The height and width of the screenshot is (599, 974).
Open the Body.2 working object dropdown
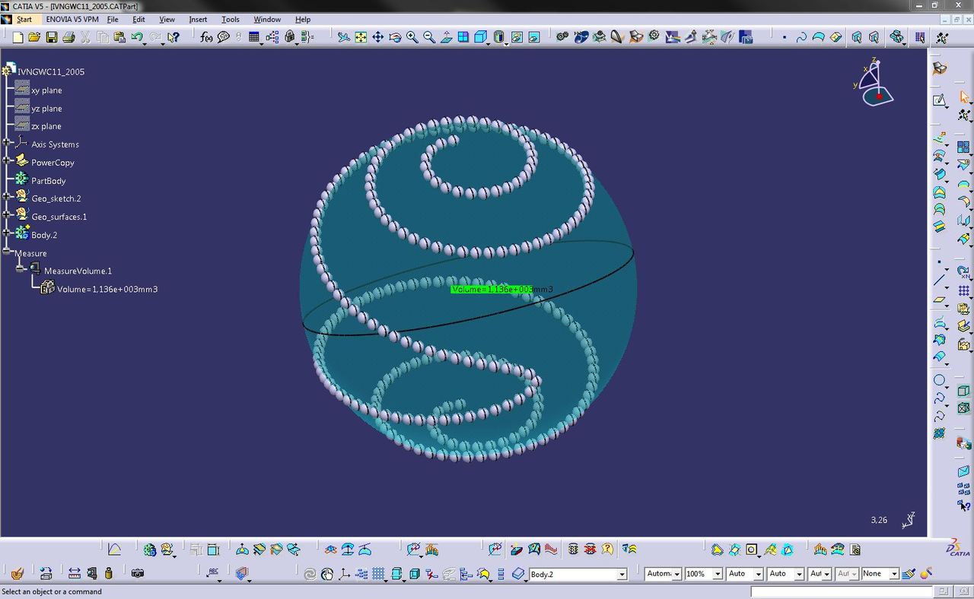click(x=622, y=575)
